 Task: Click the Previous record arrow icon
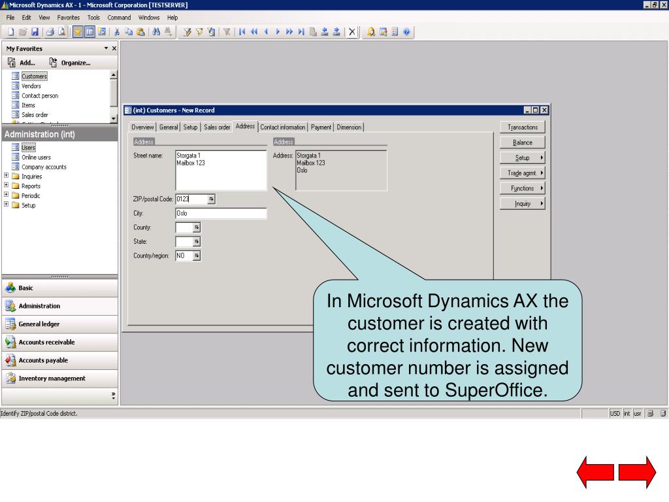tap(266, 32)
